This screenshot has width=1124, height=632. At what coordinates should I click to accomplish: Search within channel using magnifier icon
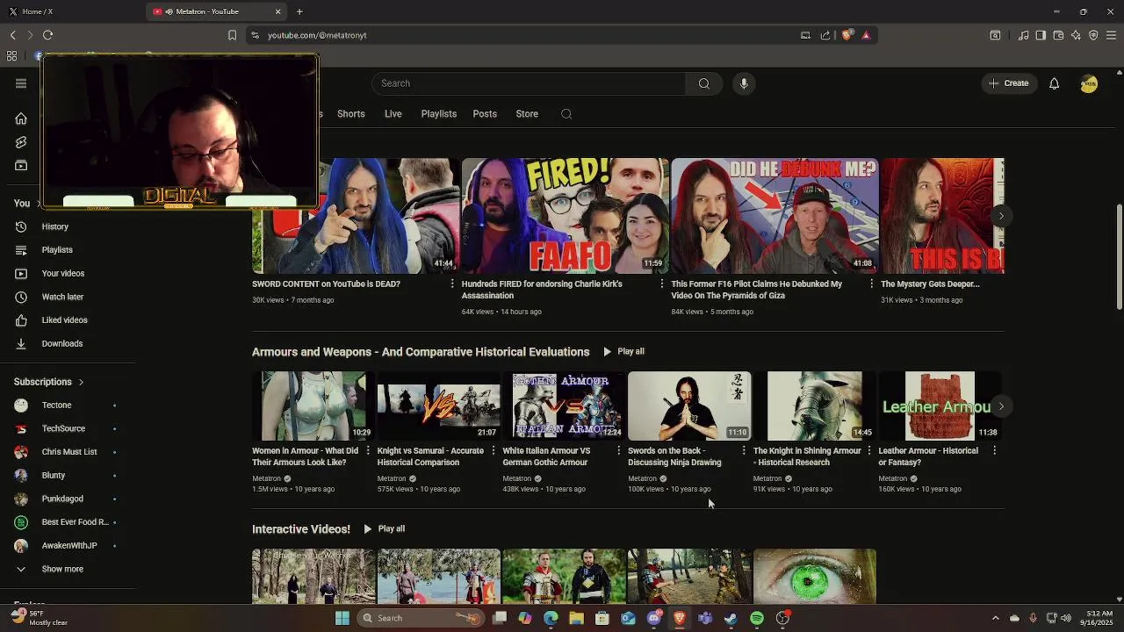coord(566,114)
